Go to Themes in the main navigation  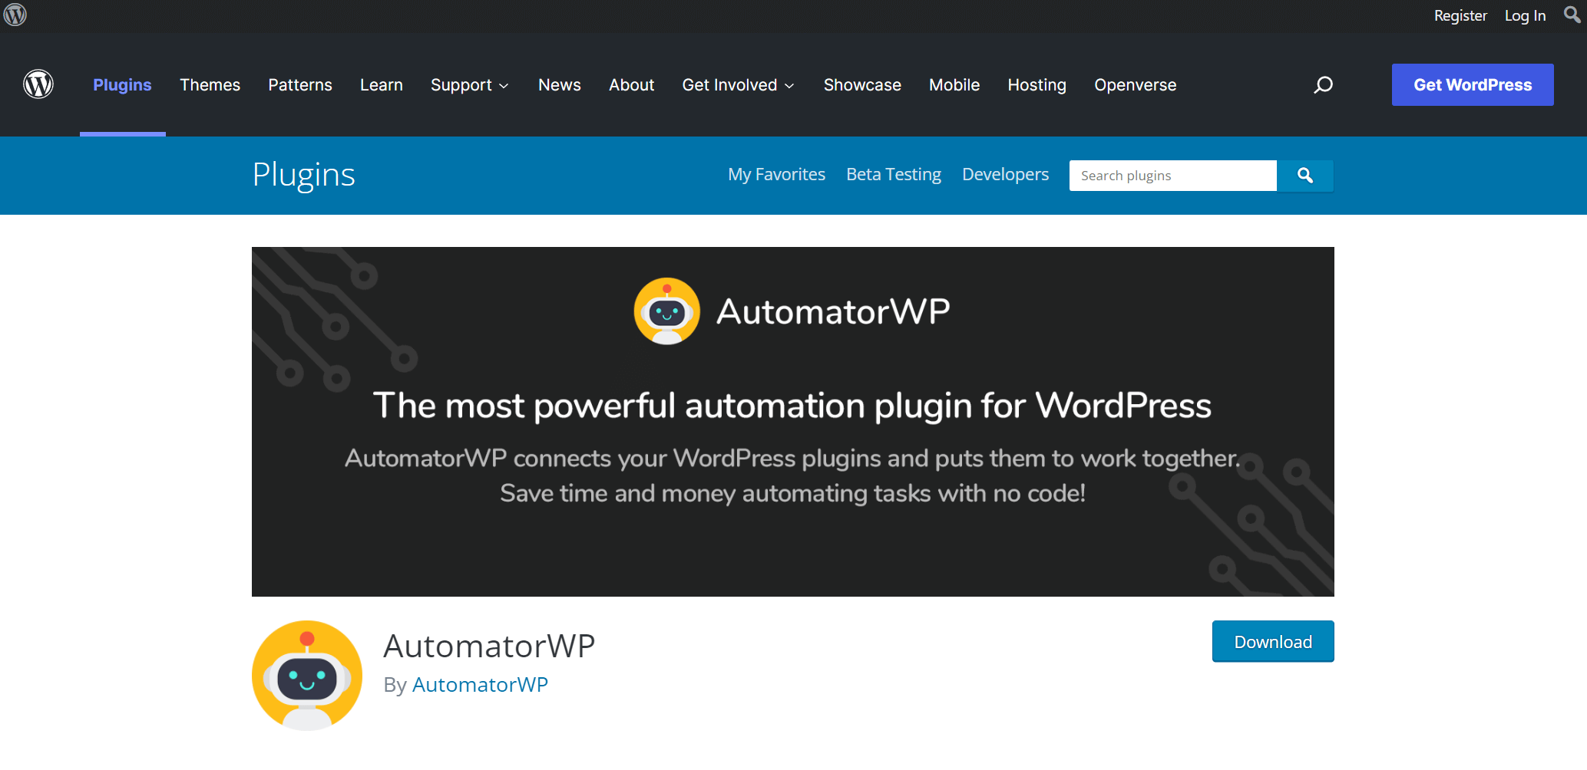click(210, 84)
